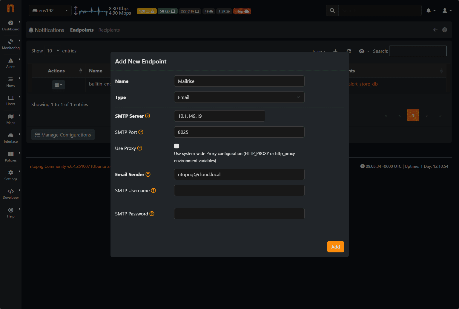Open the Developer sidebar section
The width and height of the screenshot is (459, 309).
coord(11,193)
